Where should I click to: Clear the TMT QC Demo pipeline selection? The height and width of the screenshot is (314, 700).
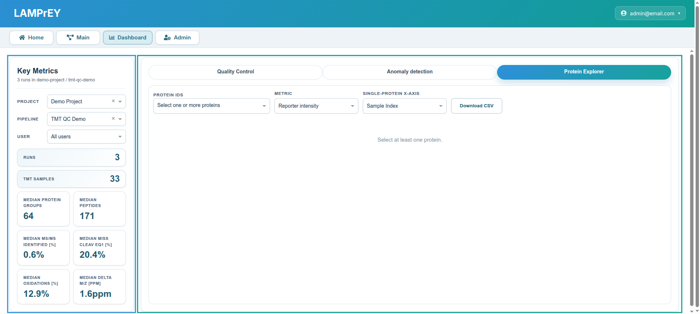[113, 119]
